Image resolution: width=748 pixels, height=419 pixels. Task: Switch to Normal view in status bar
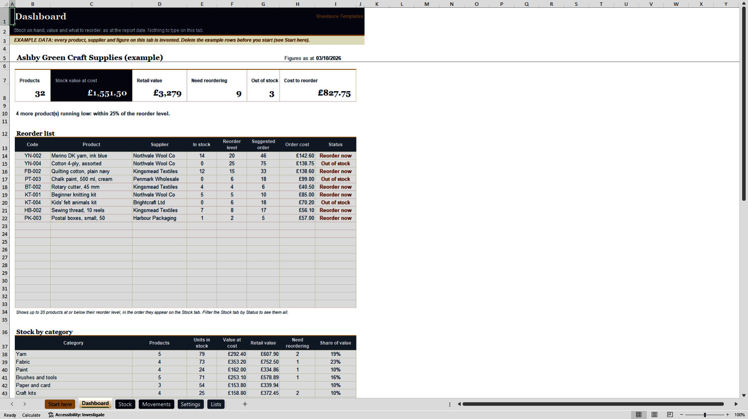point(639,415)
